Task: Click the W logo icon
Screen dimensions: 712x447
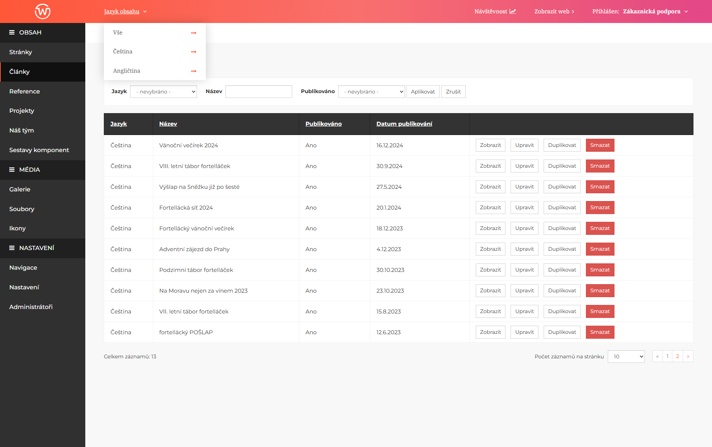Action: coord(43,11)
